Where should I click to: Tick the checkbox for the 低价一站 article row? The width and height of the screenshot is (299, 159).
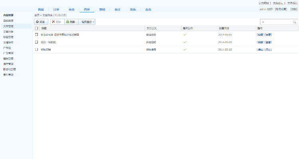(36, 42)
